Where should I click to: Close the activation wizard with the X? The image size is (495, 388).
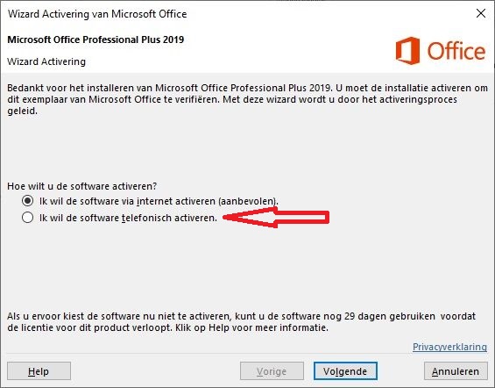pos(481,13)
